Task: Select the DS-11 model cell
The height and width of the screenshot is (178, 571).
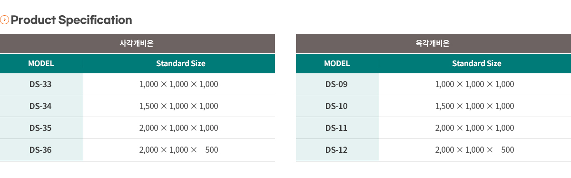Action: pyautogui.click(x=337, y=128)
